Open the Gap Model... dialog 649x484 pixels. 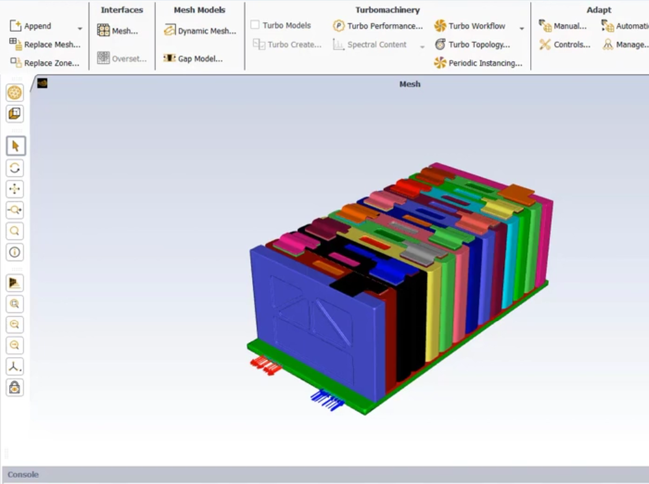coord(193,58)
